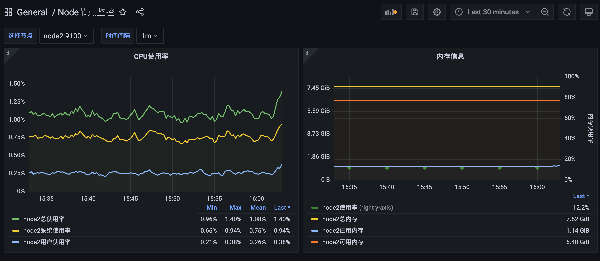Enable kiosk mode via the TV icon
The image size is (600, 261).
pos(589,12)
